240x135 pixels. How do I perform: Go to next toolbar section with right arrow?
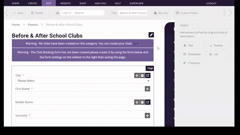pyautogui.click(x=230, y=13)
